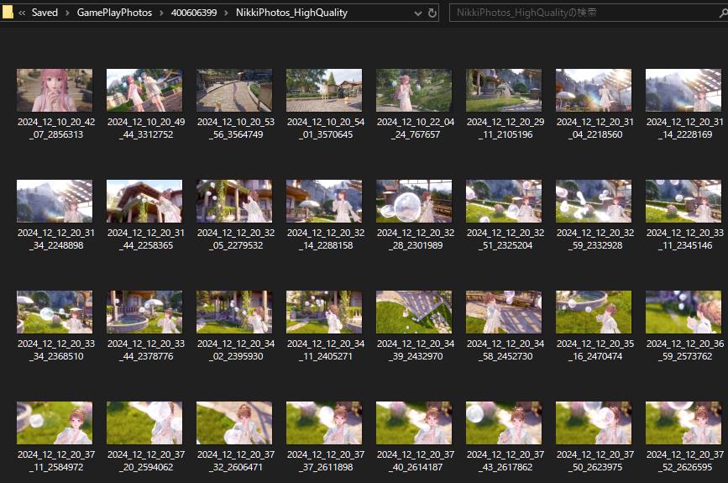Viewport: 728px width, 483px height.
Task: Open the address bar history dropdown
Action: 418,13
